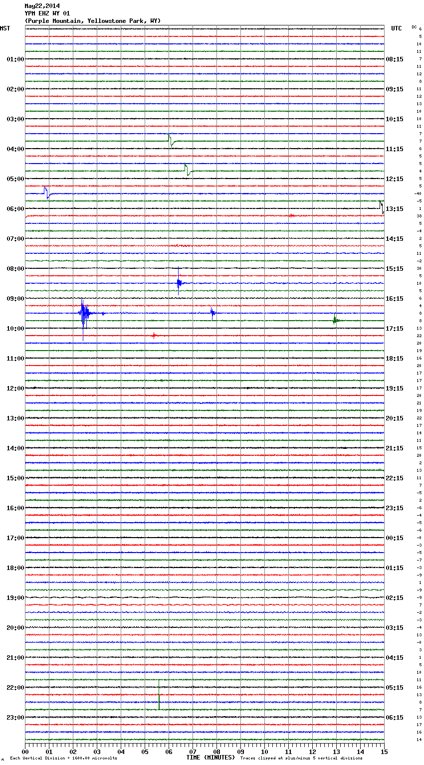Click minute "03" on the bottom time axis
Image resolution: width=424 pixels, height=765 pixels.
[x=97, y=752]
